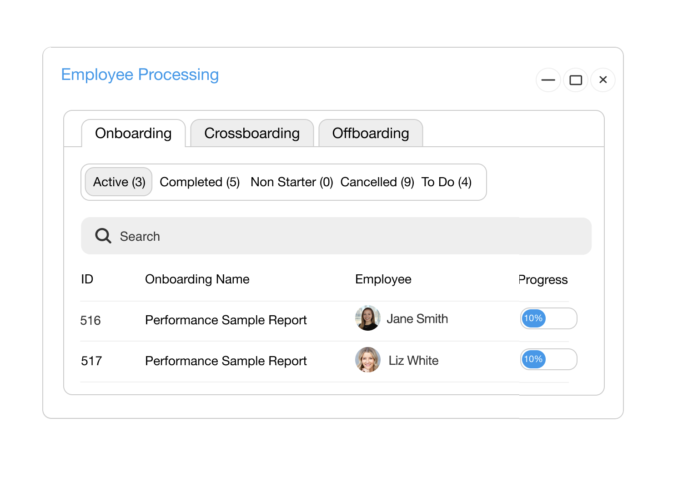Select the Onboarding tab

pos(133,133)
